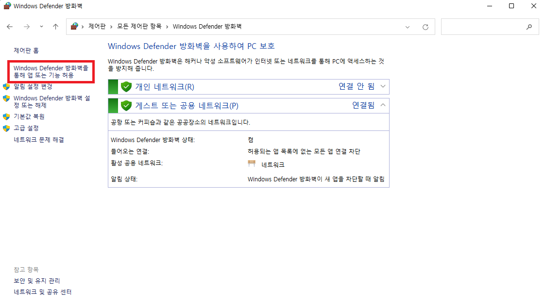Click shield icon beside 고급 설정

(x=6, y=128)
